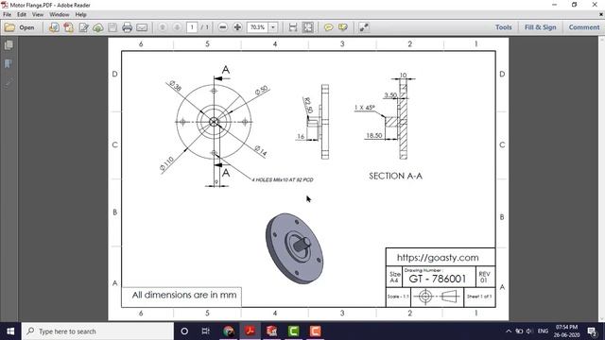605x340 pixels.
Task: Click the volume speaker tray icon
Action: (x=529, y=331)
